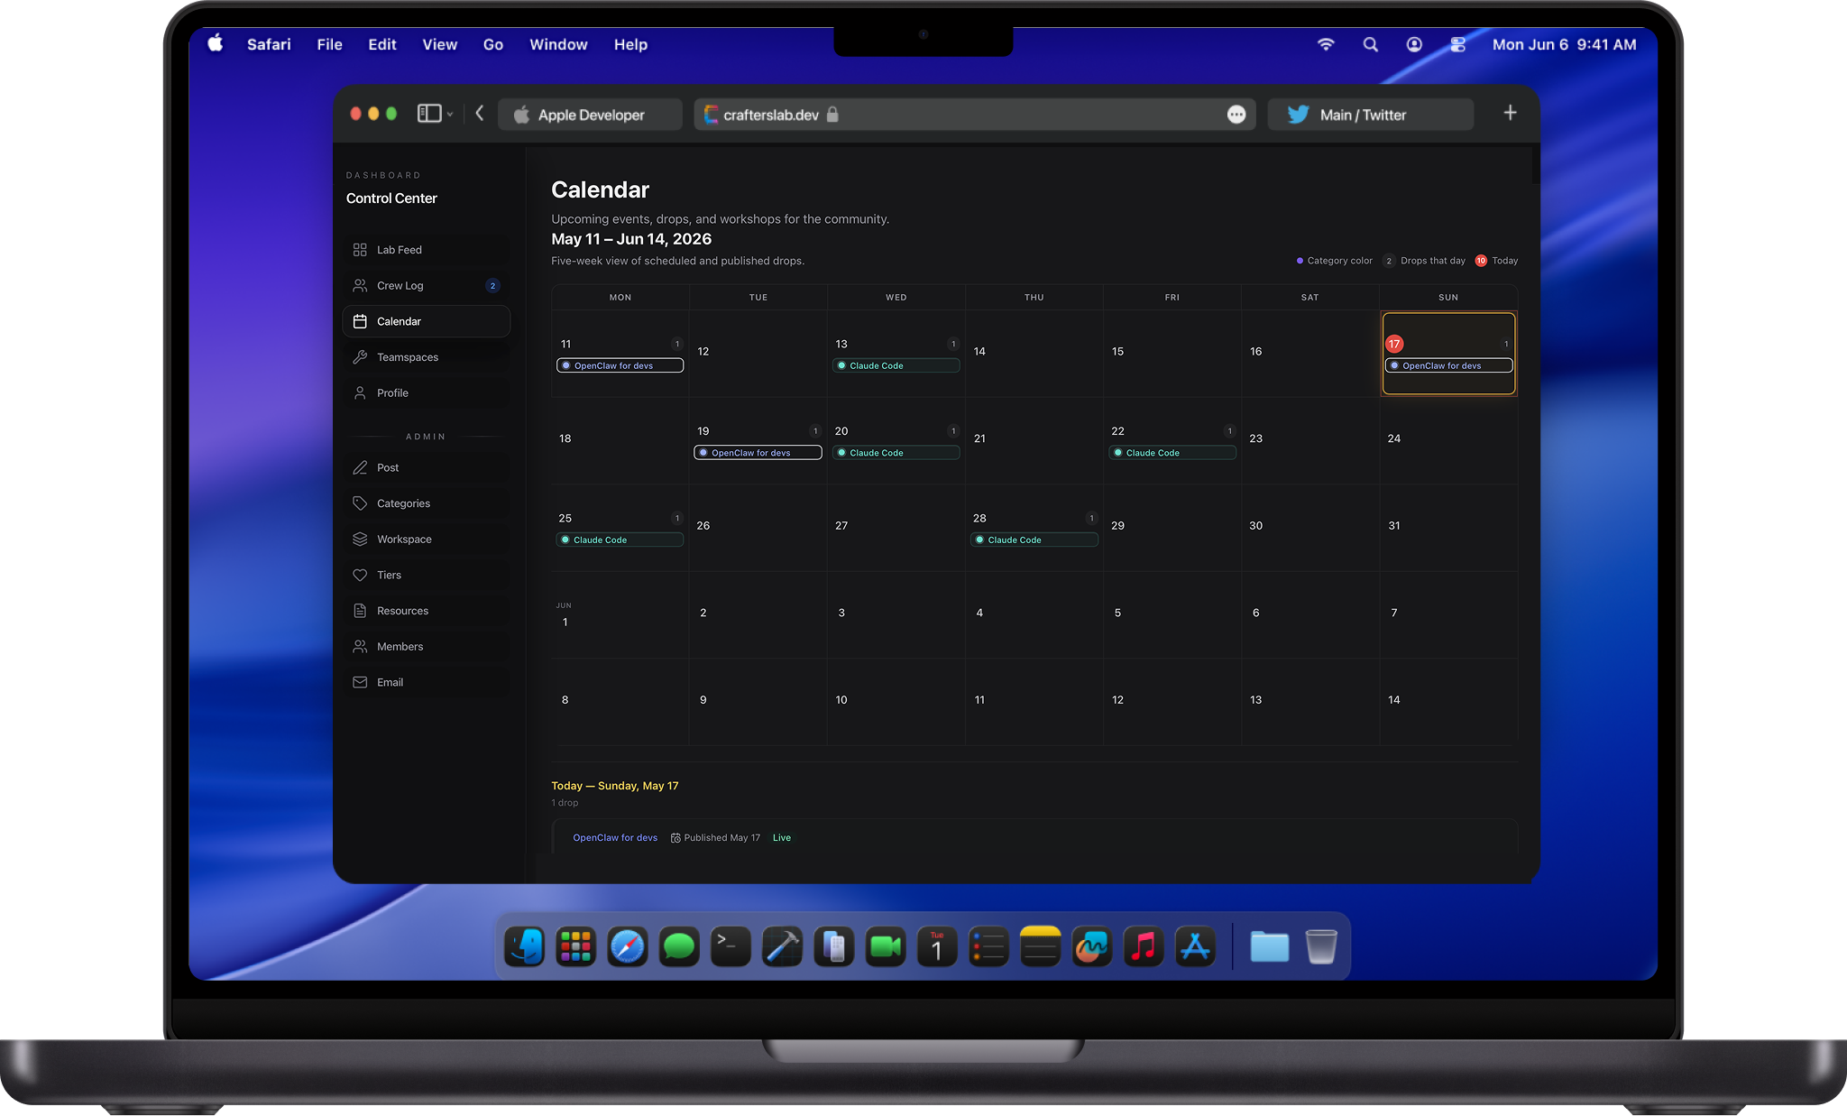Open the Safari app menu
The width and height of the screenshot is (1847, 1116).
(269, 44)
